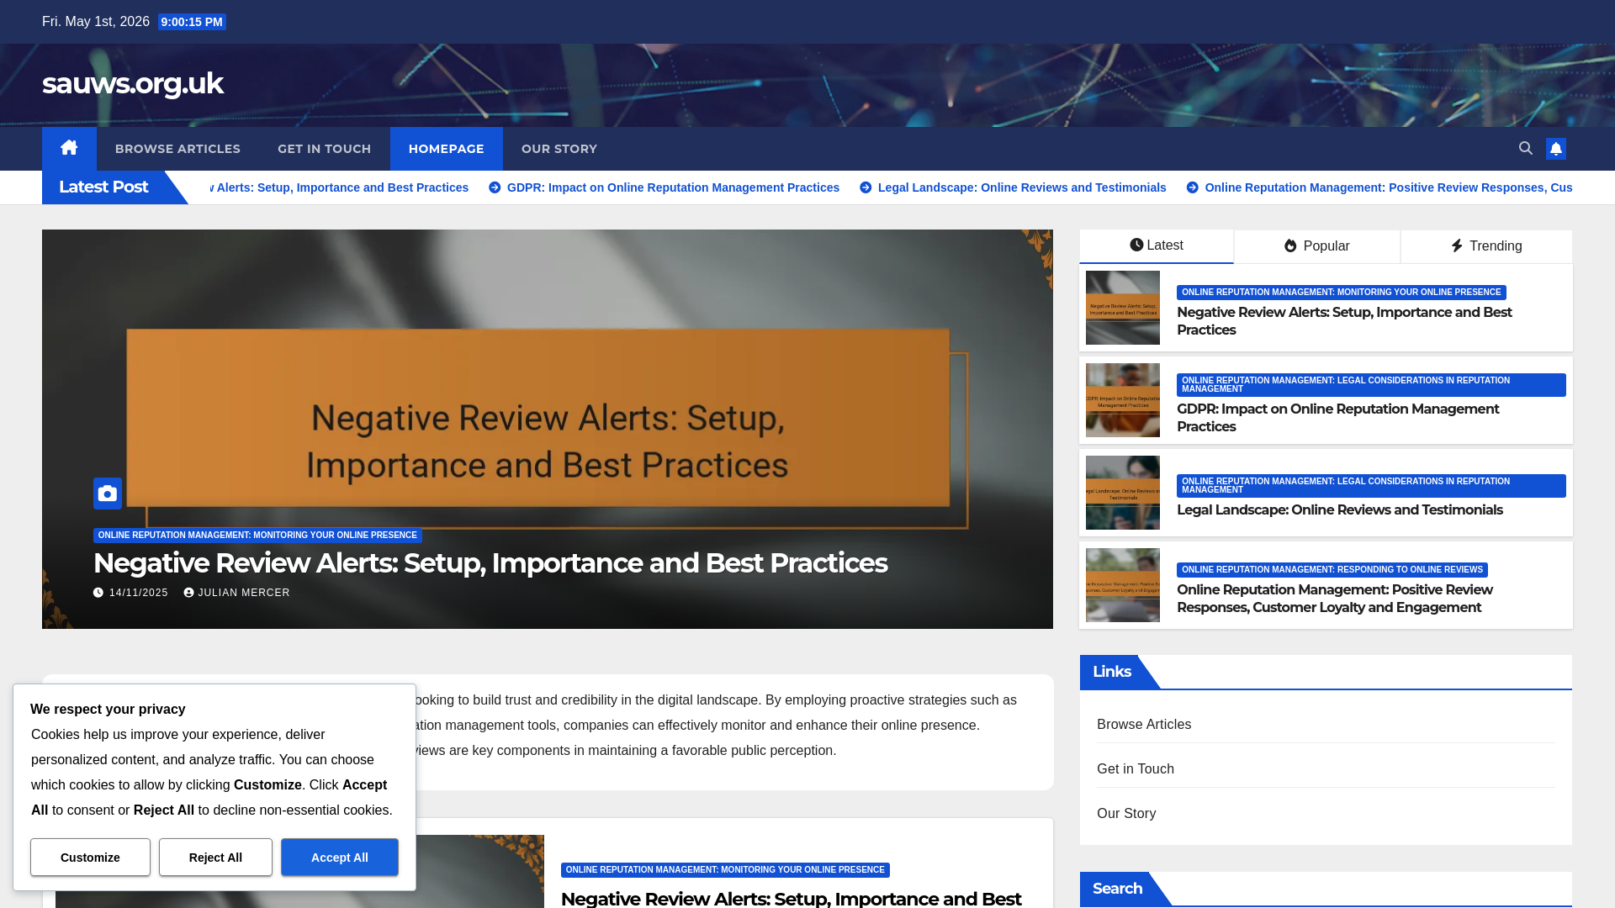This screenshot has width=1615, height=908.
Task: Open the sidebar title GDPR: Impact on Online Reputation
Action: [x=1338, y=418]
